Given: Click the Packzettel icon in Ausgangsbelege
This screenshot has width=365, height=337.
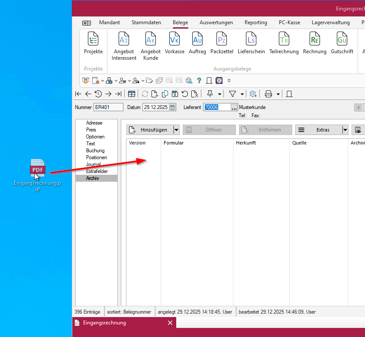Looking at the screenshot, I should click(222, 39).
